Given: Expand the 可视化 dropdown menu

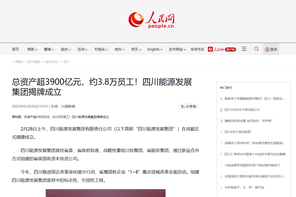Looking at the screenshot, I should click(x=101, y=49).
